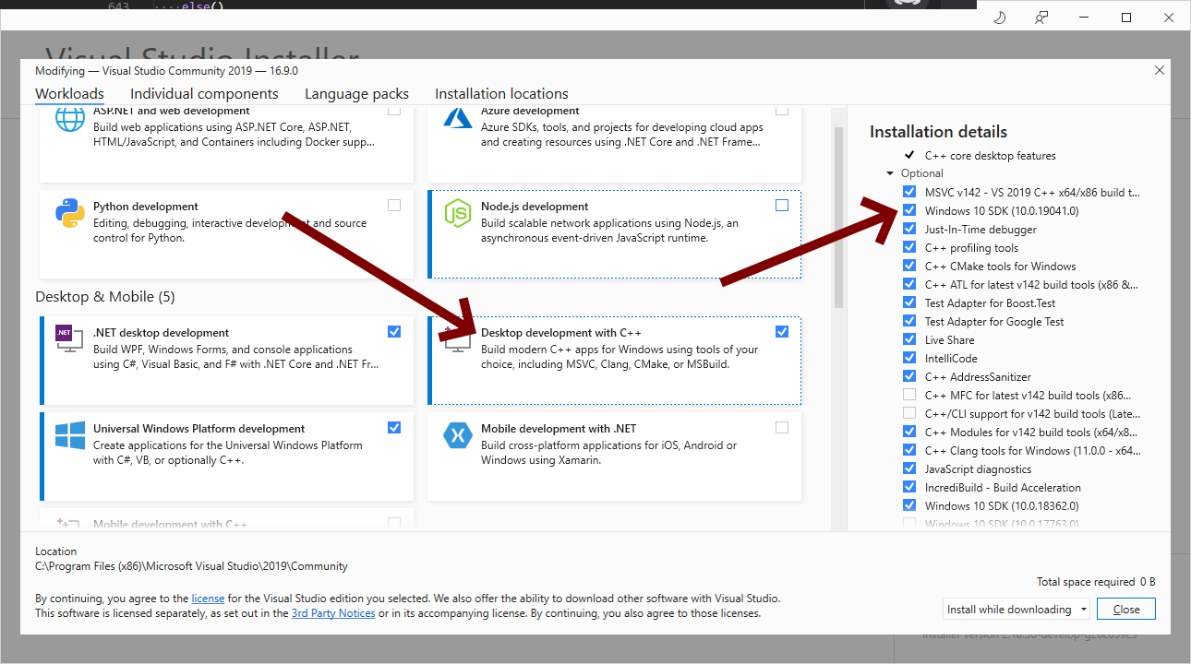1191x664 pixels.
Task: Open Language packs tab
Action: pos(356,94)
